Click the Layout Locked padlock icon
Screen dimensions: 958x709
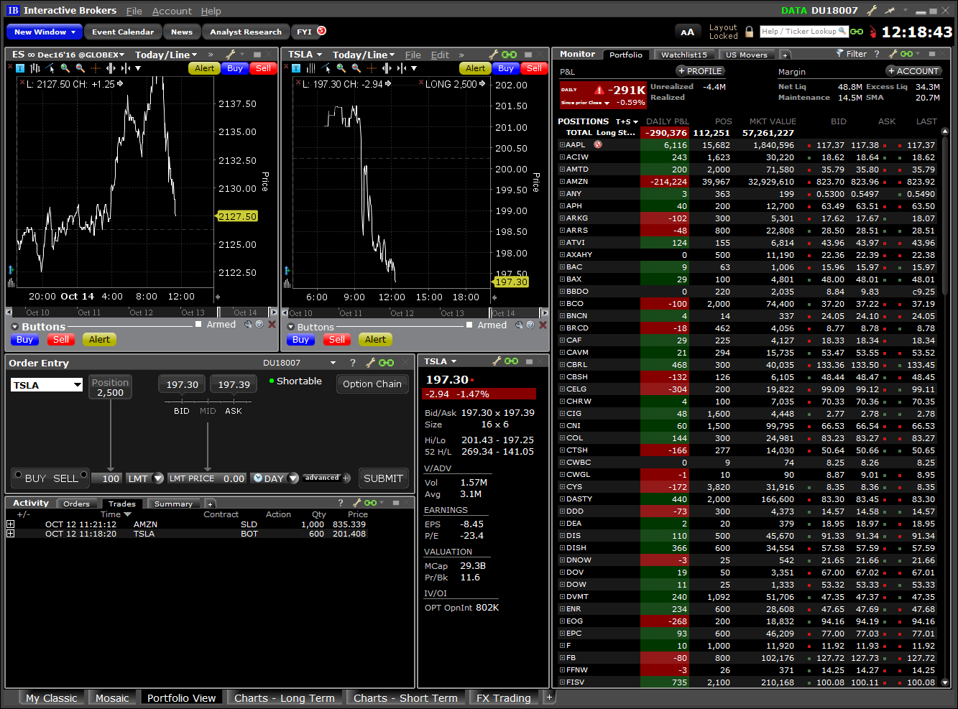[750, 32]
